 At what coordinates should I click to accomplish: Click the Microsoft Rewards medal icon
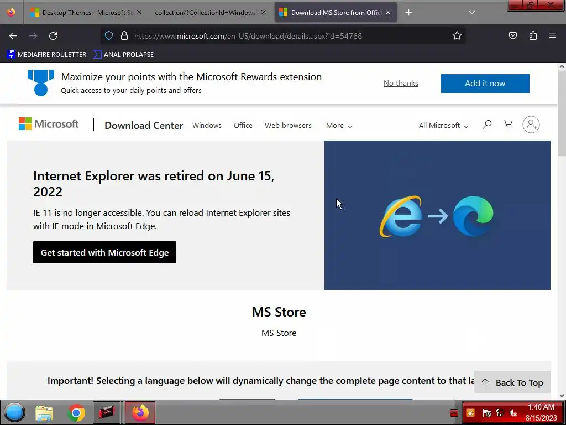coord(41,83)
